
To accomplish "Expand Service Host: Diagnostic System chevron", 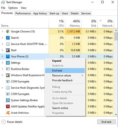I will (x=3, y=88).
